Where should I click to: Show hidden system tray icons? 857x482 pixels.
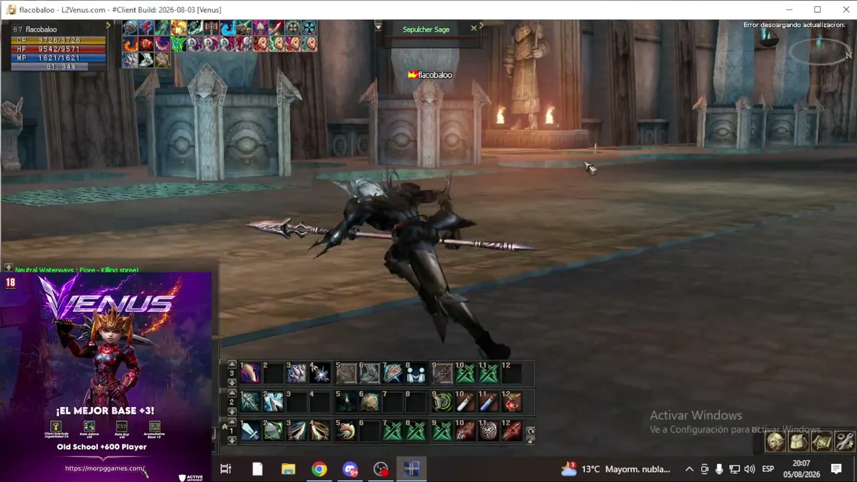(x=689, y=469)
